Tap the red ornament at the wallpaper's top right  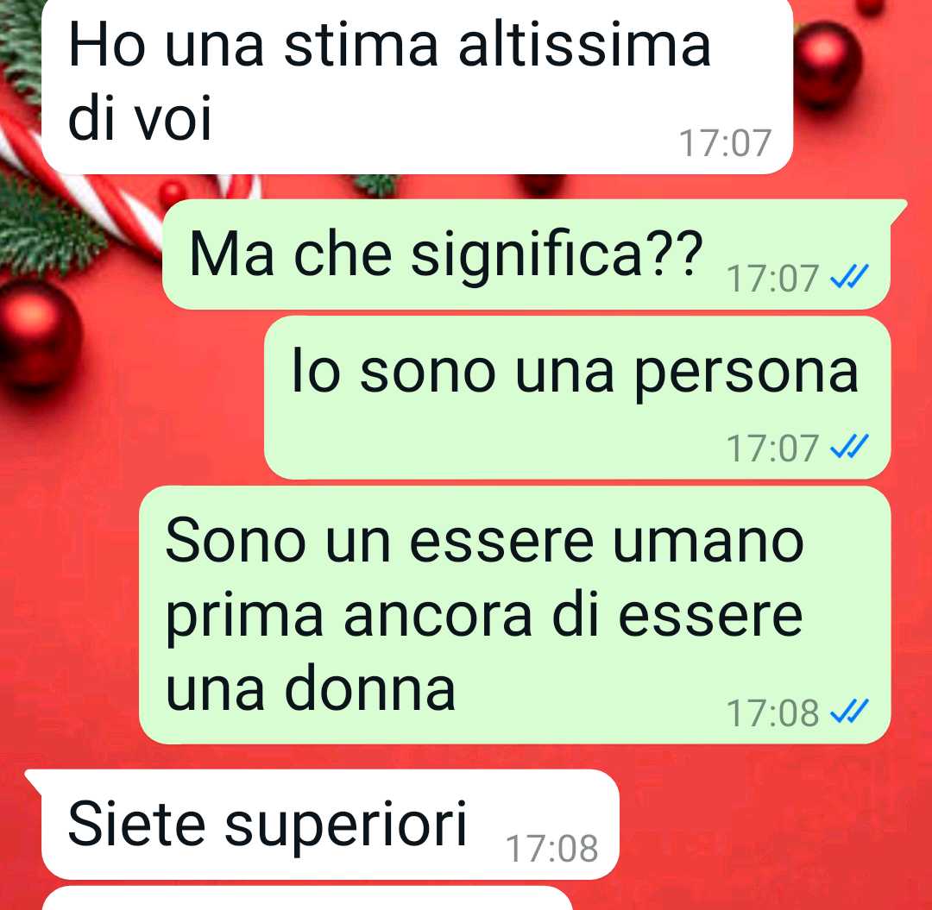click(827, 64)
